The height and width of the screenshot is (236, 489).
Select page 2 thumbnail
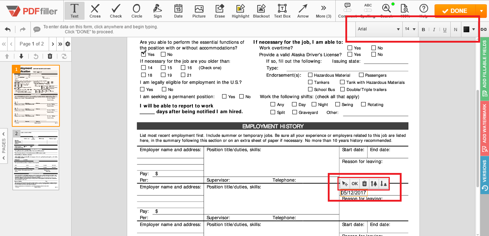(36, 160)
